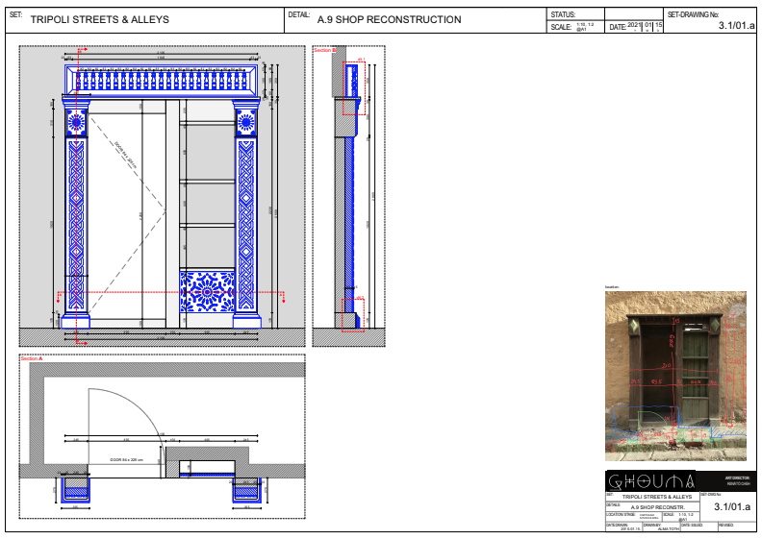The width and height of the screenshot is (762, 539).
Task: Click the 'LOCATION/ STAGE:' label
Action: click(621, 514)
